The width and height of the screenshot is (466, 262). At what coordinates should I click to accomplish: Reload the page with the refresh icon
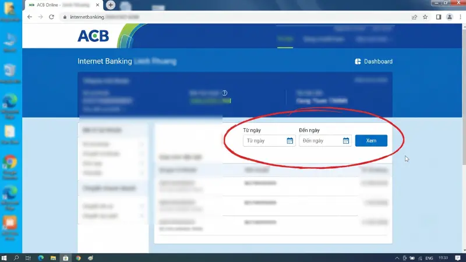[x=51, y=17]
